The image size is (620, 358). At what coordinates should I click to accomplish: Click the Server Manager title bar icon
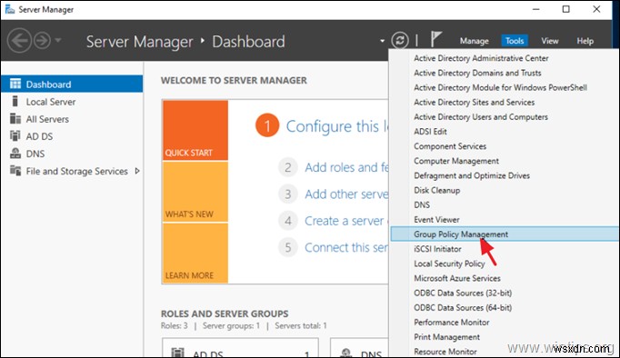pos(10,9)
